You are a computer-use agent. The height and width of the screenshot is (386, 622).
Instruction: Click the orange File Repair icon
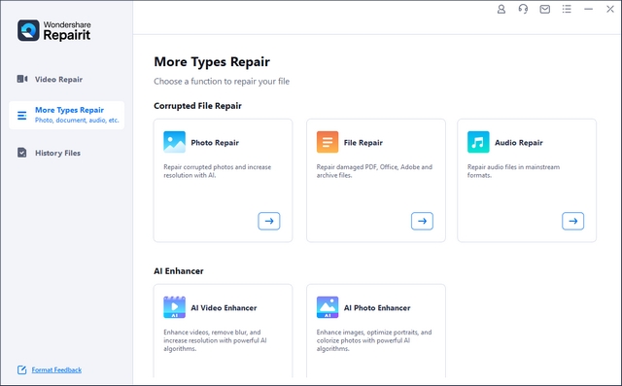pos(328,142)
